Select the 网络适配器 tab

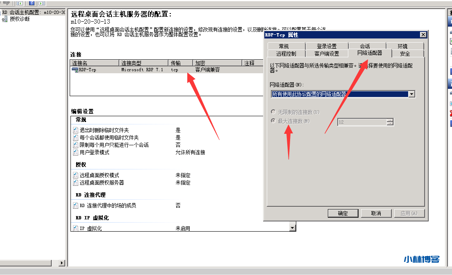(370, 53)
